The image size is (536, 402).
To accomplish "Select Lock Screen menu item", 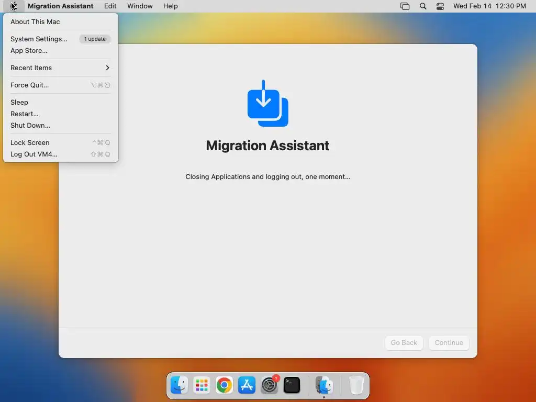I will point(61,142).
